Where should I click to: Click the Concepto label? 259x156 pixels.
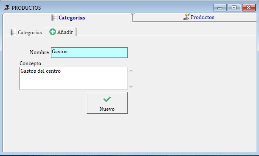pos(30,63)
